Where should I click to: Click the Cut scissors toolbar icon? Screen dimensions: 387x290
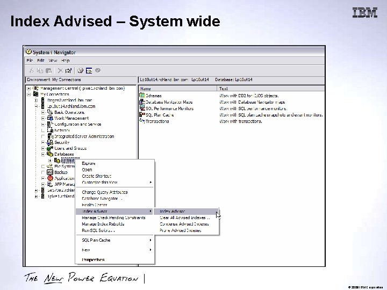tap(31, 71)
